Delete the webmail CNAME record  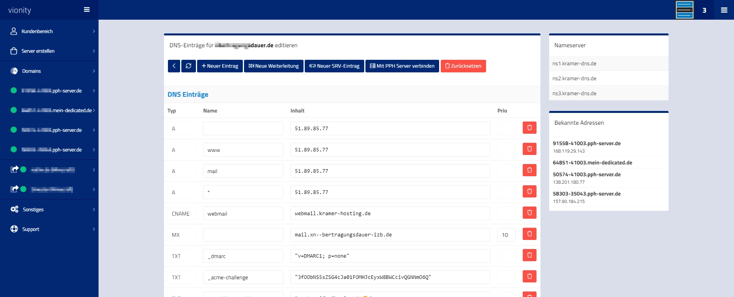point(529,213)
